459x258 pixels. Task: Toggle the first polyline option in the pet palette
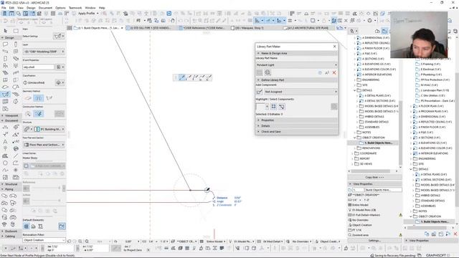[x=181, y=77]
